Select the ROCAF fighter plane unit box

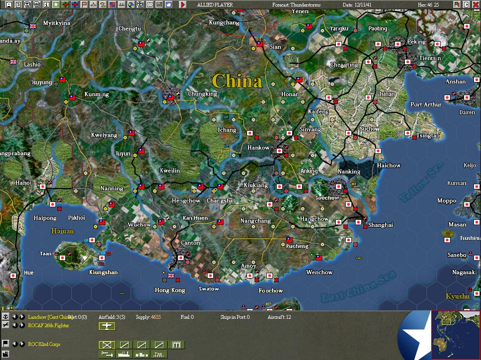click(107, 326)
